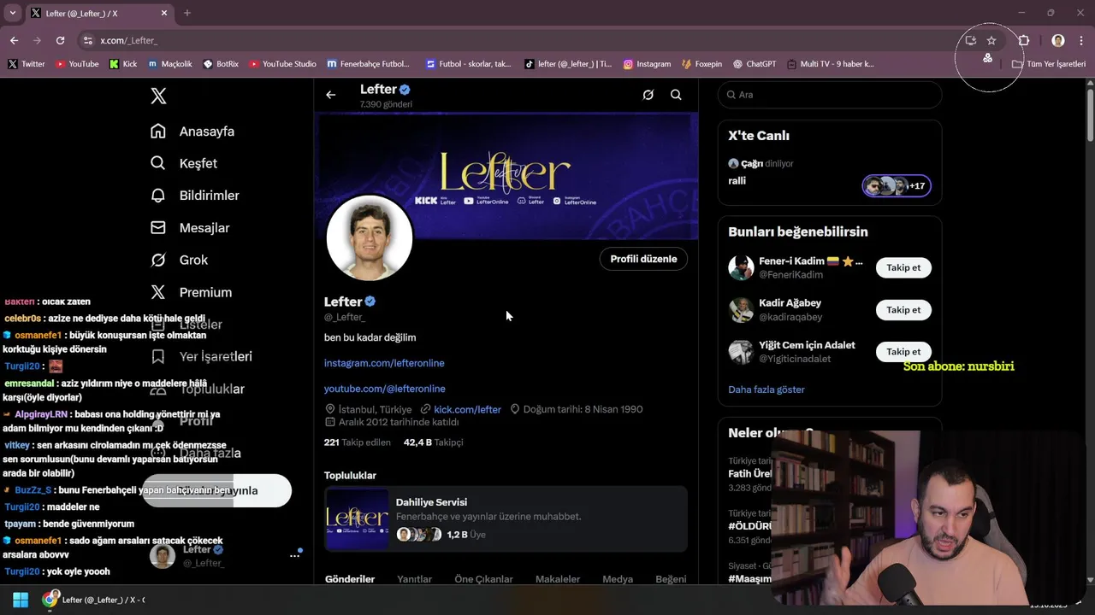Open the Dahiliye Servisi community card
The height and width of the screenshot is (615, 1095).
506,518
